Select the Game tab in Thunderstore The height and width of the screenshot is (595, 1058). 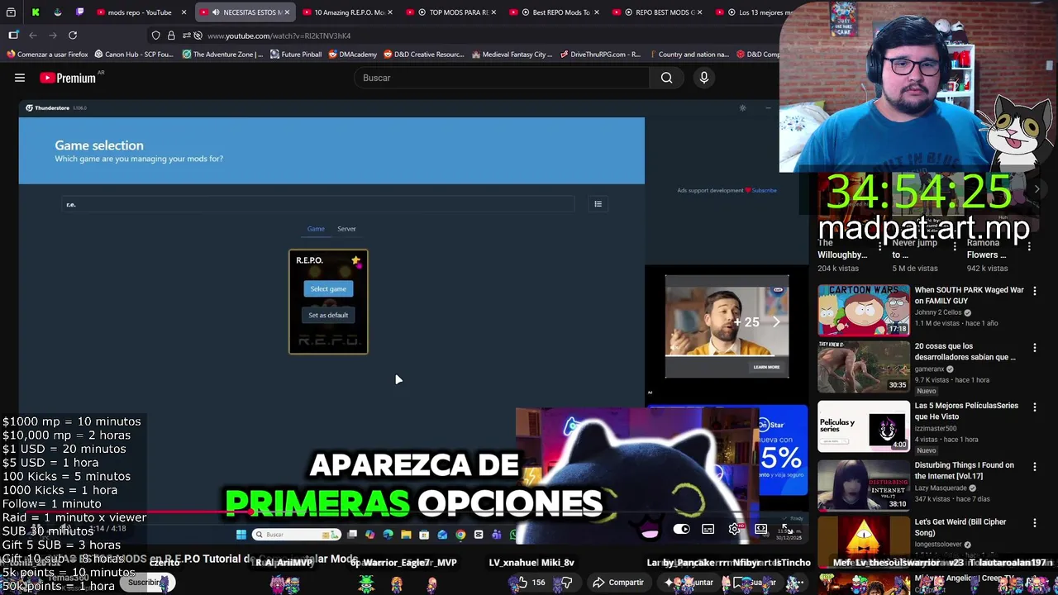click(316, 229)
